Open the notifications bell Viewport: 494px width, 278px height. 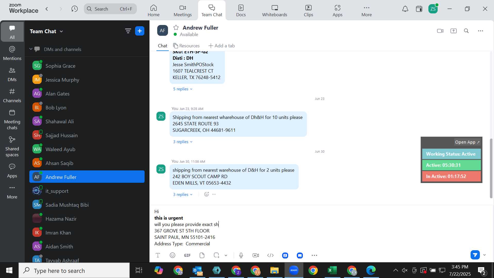[x=405, y=9]
